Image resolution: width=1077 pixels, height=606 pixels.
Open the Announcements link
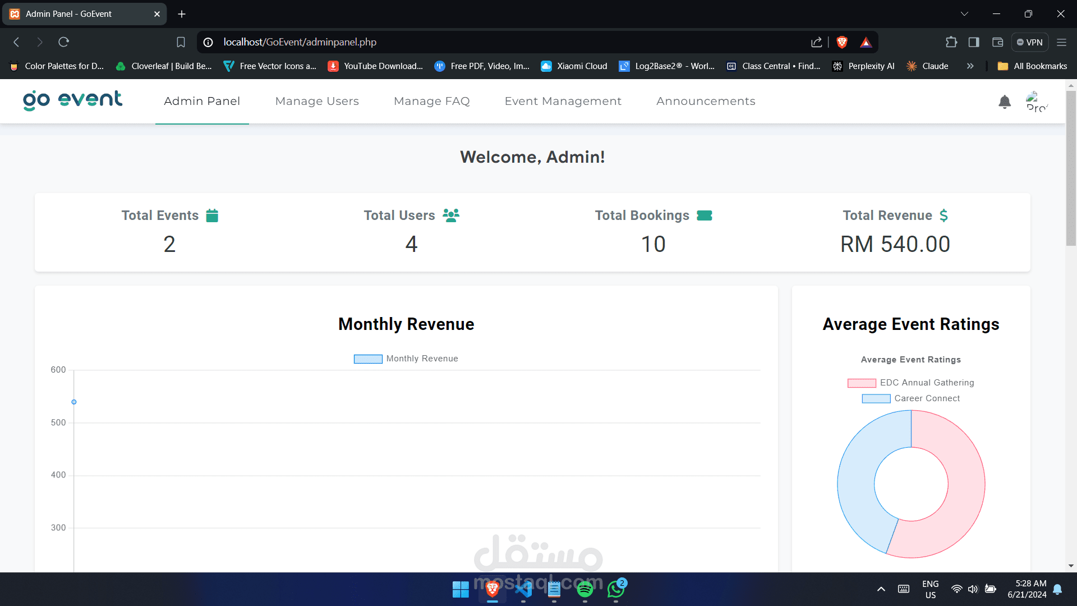706,101
